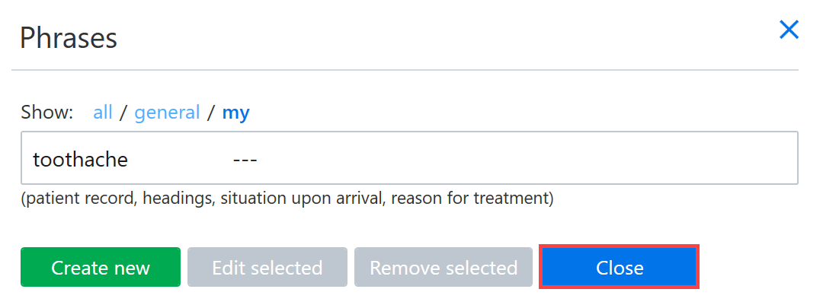The width and height of the screenshot is (823, 305).
Task: Close the dialog using the blue Close button
Action: point(620,267)
